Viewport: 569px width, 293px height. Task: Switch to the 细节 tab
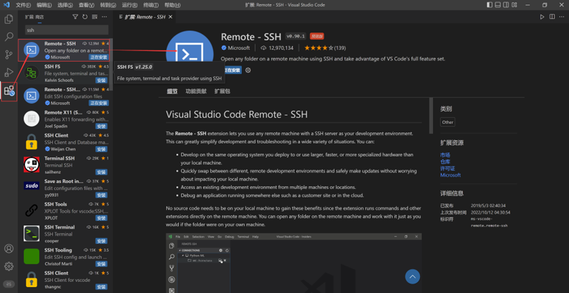coord(172,91)
